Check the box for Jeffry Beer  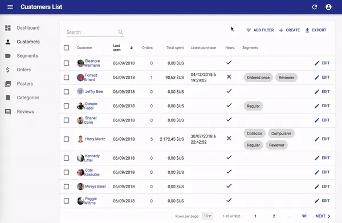coord(66,92)
